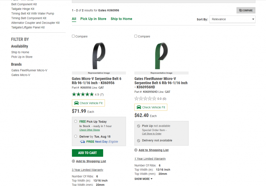The image size is (266, 186).
Task: Click the $62.40 Each price
Action: tap(145, 116)
